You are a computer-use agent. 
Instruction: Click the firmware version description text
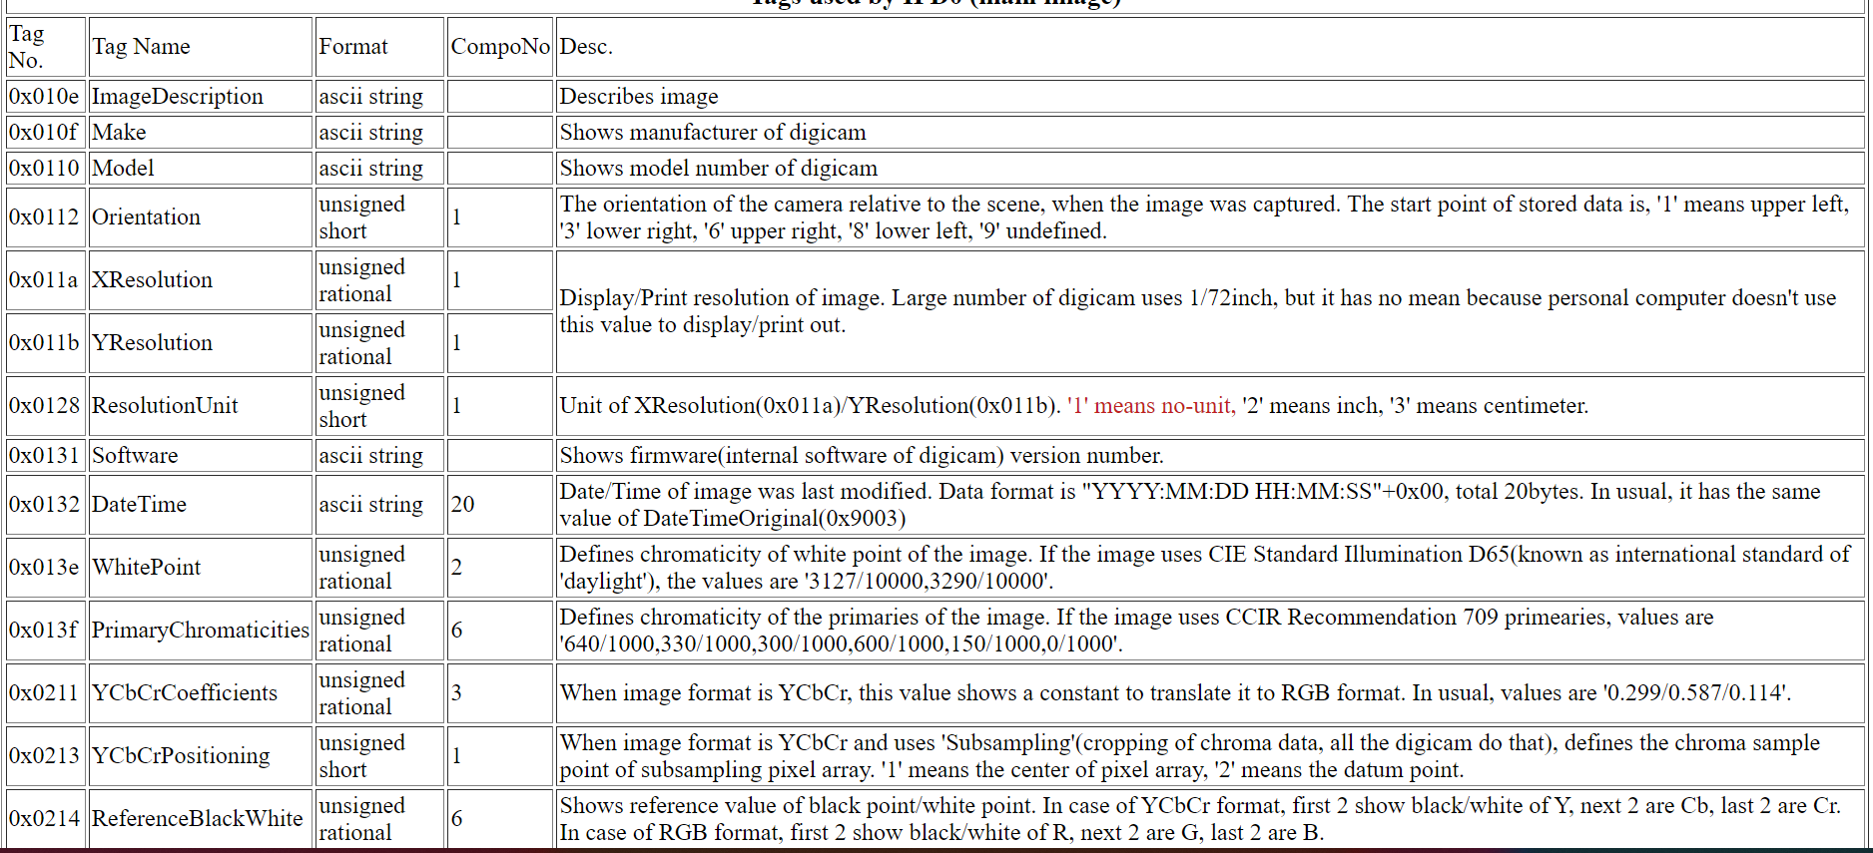[862, 456]
